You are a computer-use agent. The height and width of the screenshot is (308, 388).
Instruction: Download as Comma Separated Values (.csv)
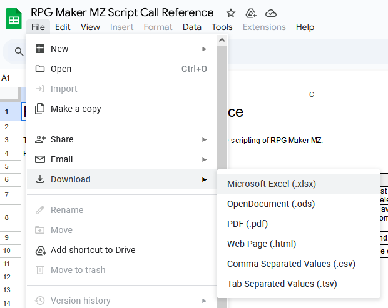(x=299, y=264)
